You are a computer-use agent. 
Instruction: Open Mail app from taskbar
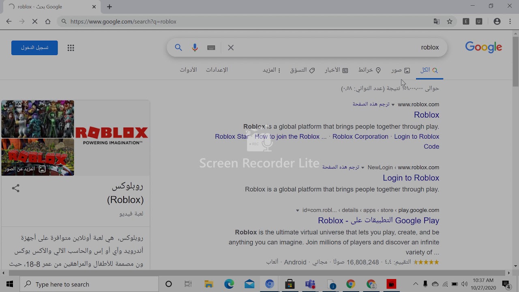point(249,284)
